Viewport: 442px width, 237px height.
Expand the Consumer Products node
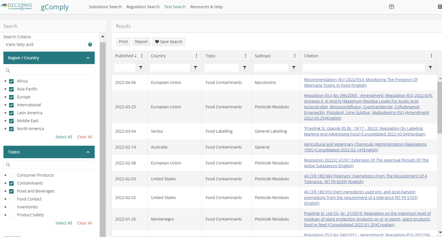(x=5, y=175)
